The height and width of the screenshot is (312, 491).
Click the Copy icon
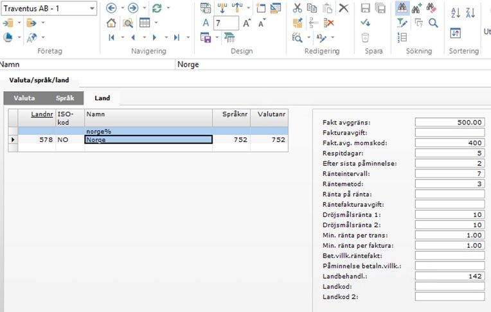(x=312, y=8)
